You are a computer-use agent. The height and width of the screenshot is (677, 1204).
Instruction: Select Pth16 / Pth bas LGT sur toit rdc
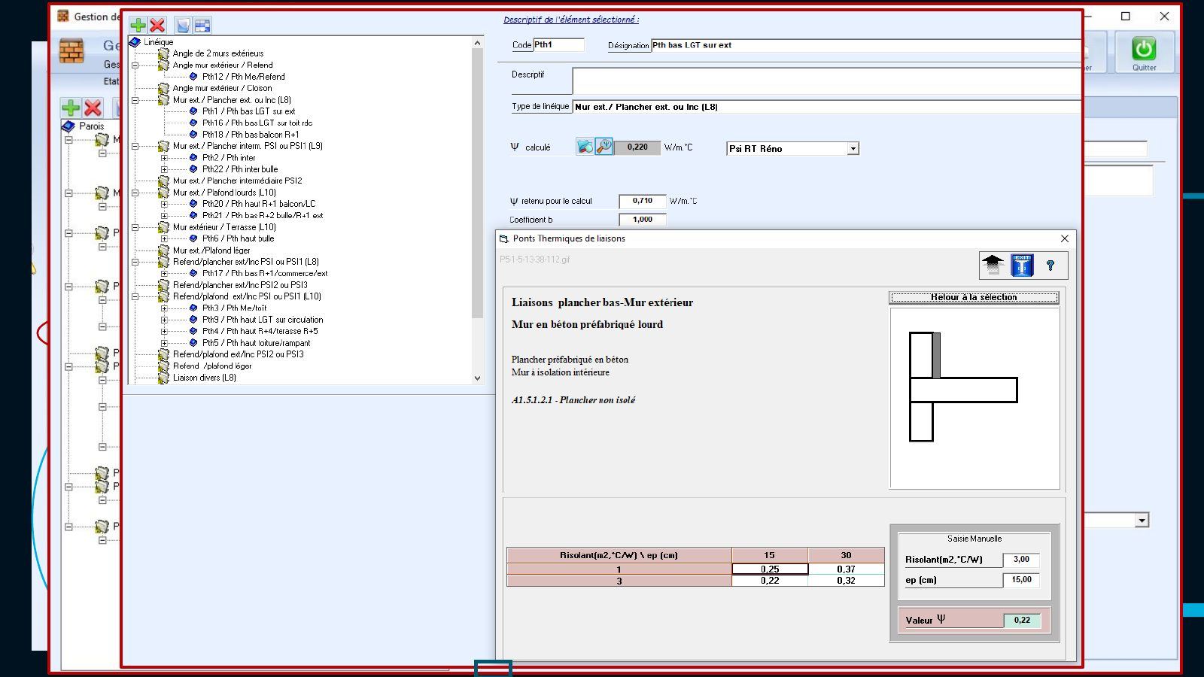pos(257,123)
